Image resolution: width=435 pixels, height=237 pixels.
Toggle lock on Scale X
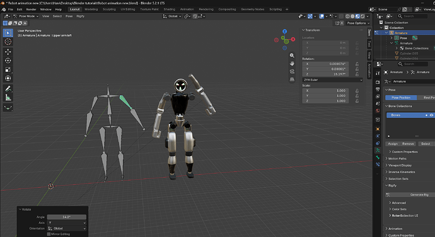[x=357, y=91]
